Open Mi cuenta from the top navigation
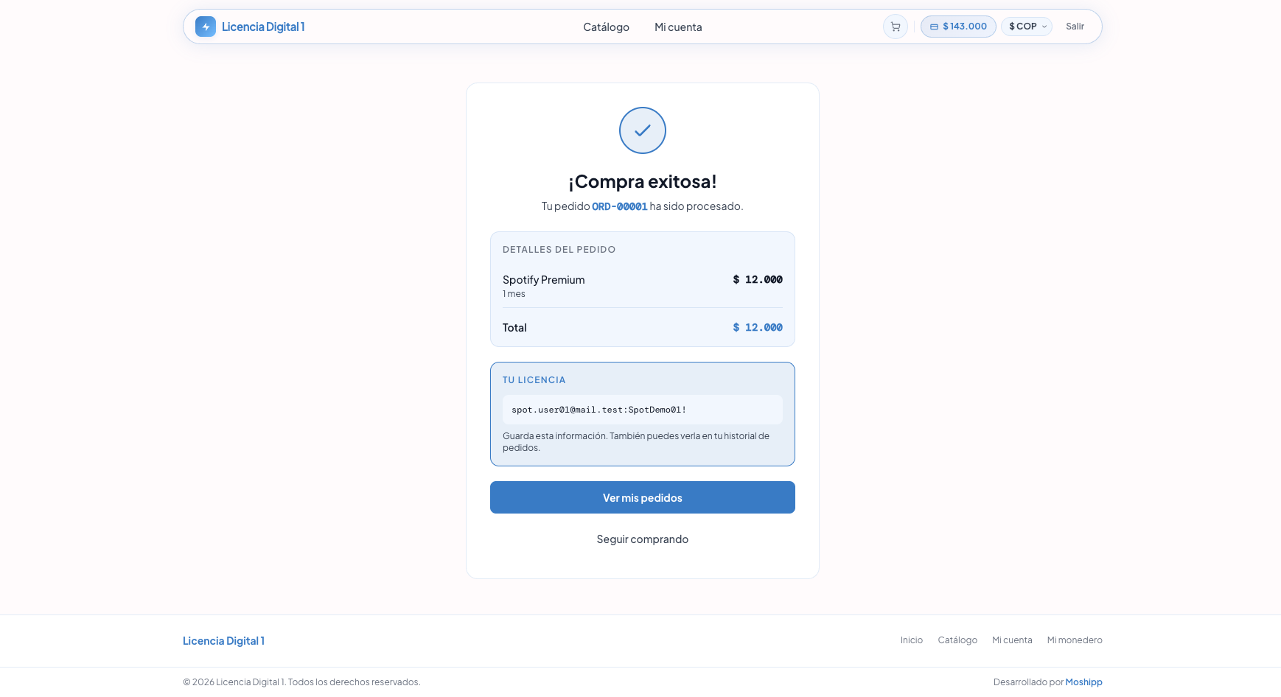1281x697 pixels. (x=677, y=27)
